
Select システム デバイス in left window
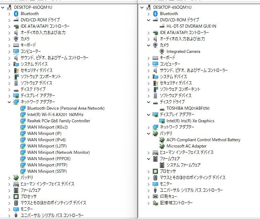[x=34, y=64]
